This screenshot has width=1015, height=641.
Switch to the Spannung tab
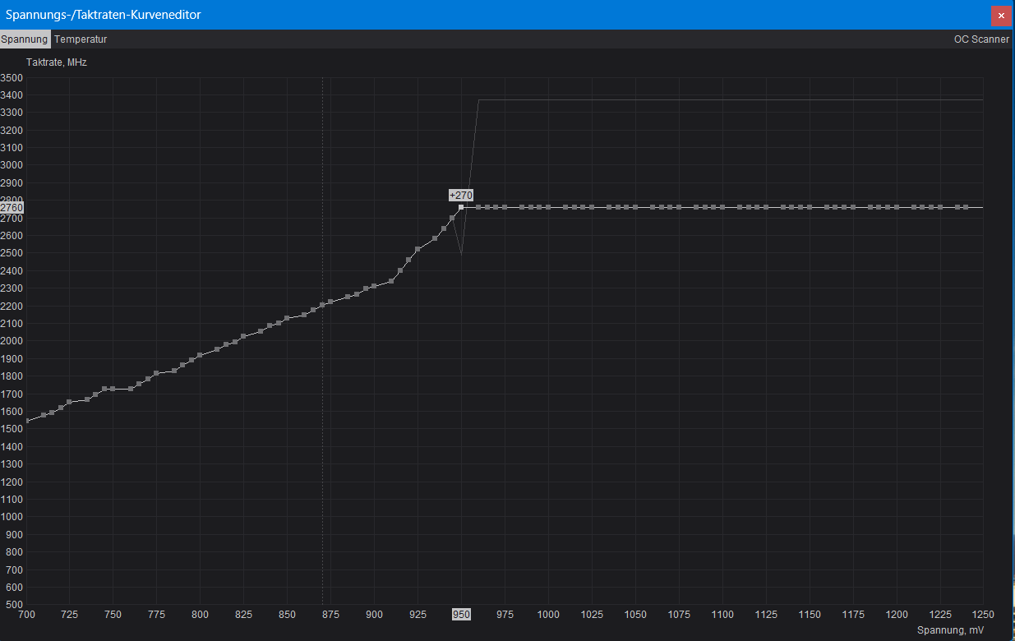click(x=25, y=39)
